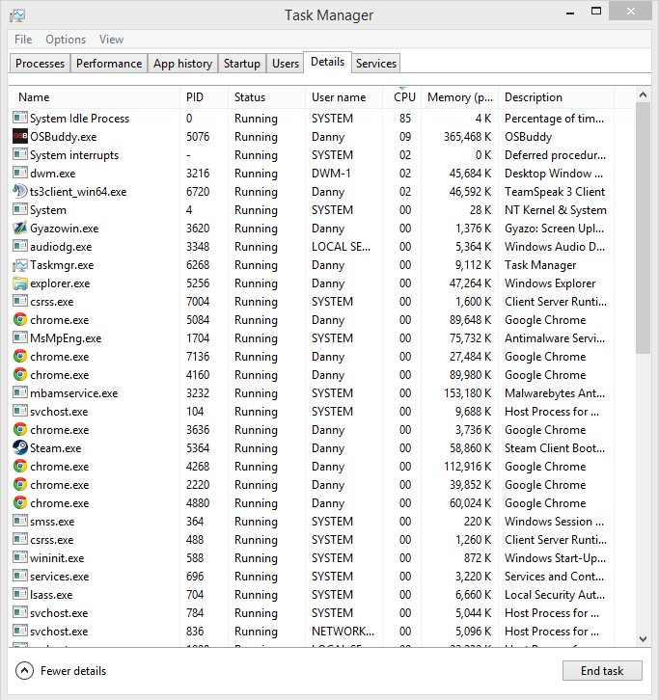Click the Local Security Aut... description

tap(555, 594)
